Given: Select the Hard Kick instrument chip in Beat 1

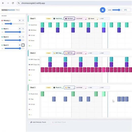Looking at the screenshot, I should [58, 19].
